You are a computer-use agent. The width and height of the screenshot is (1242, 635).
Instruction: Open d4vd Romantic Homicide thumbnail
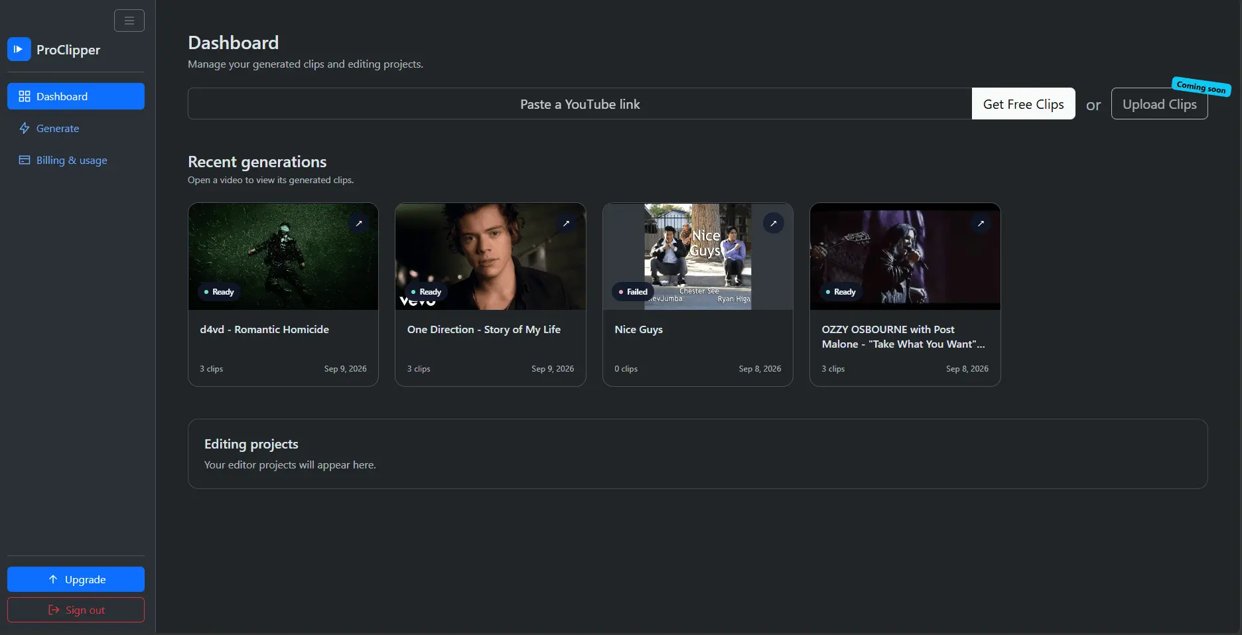pos(283,256)
